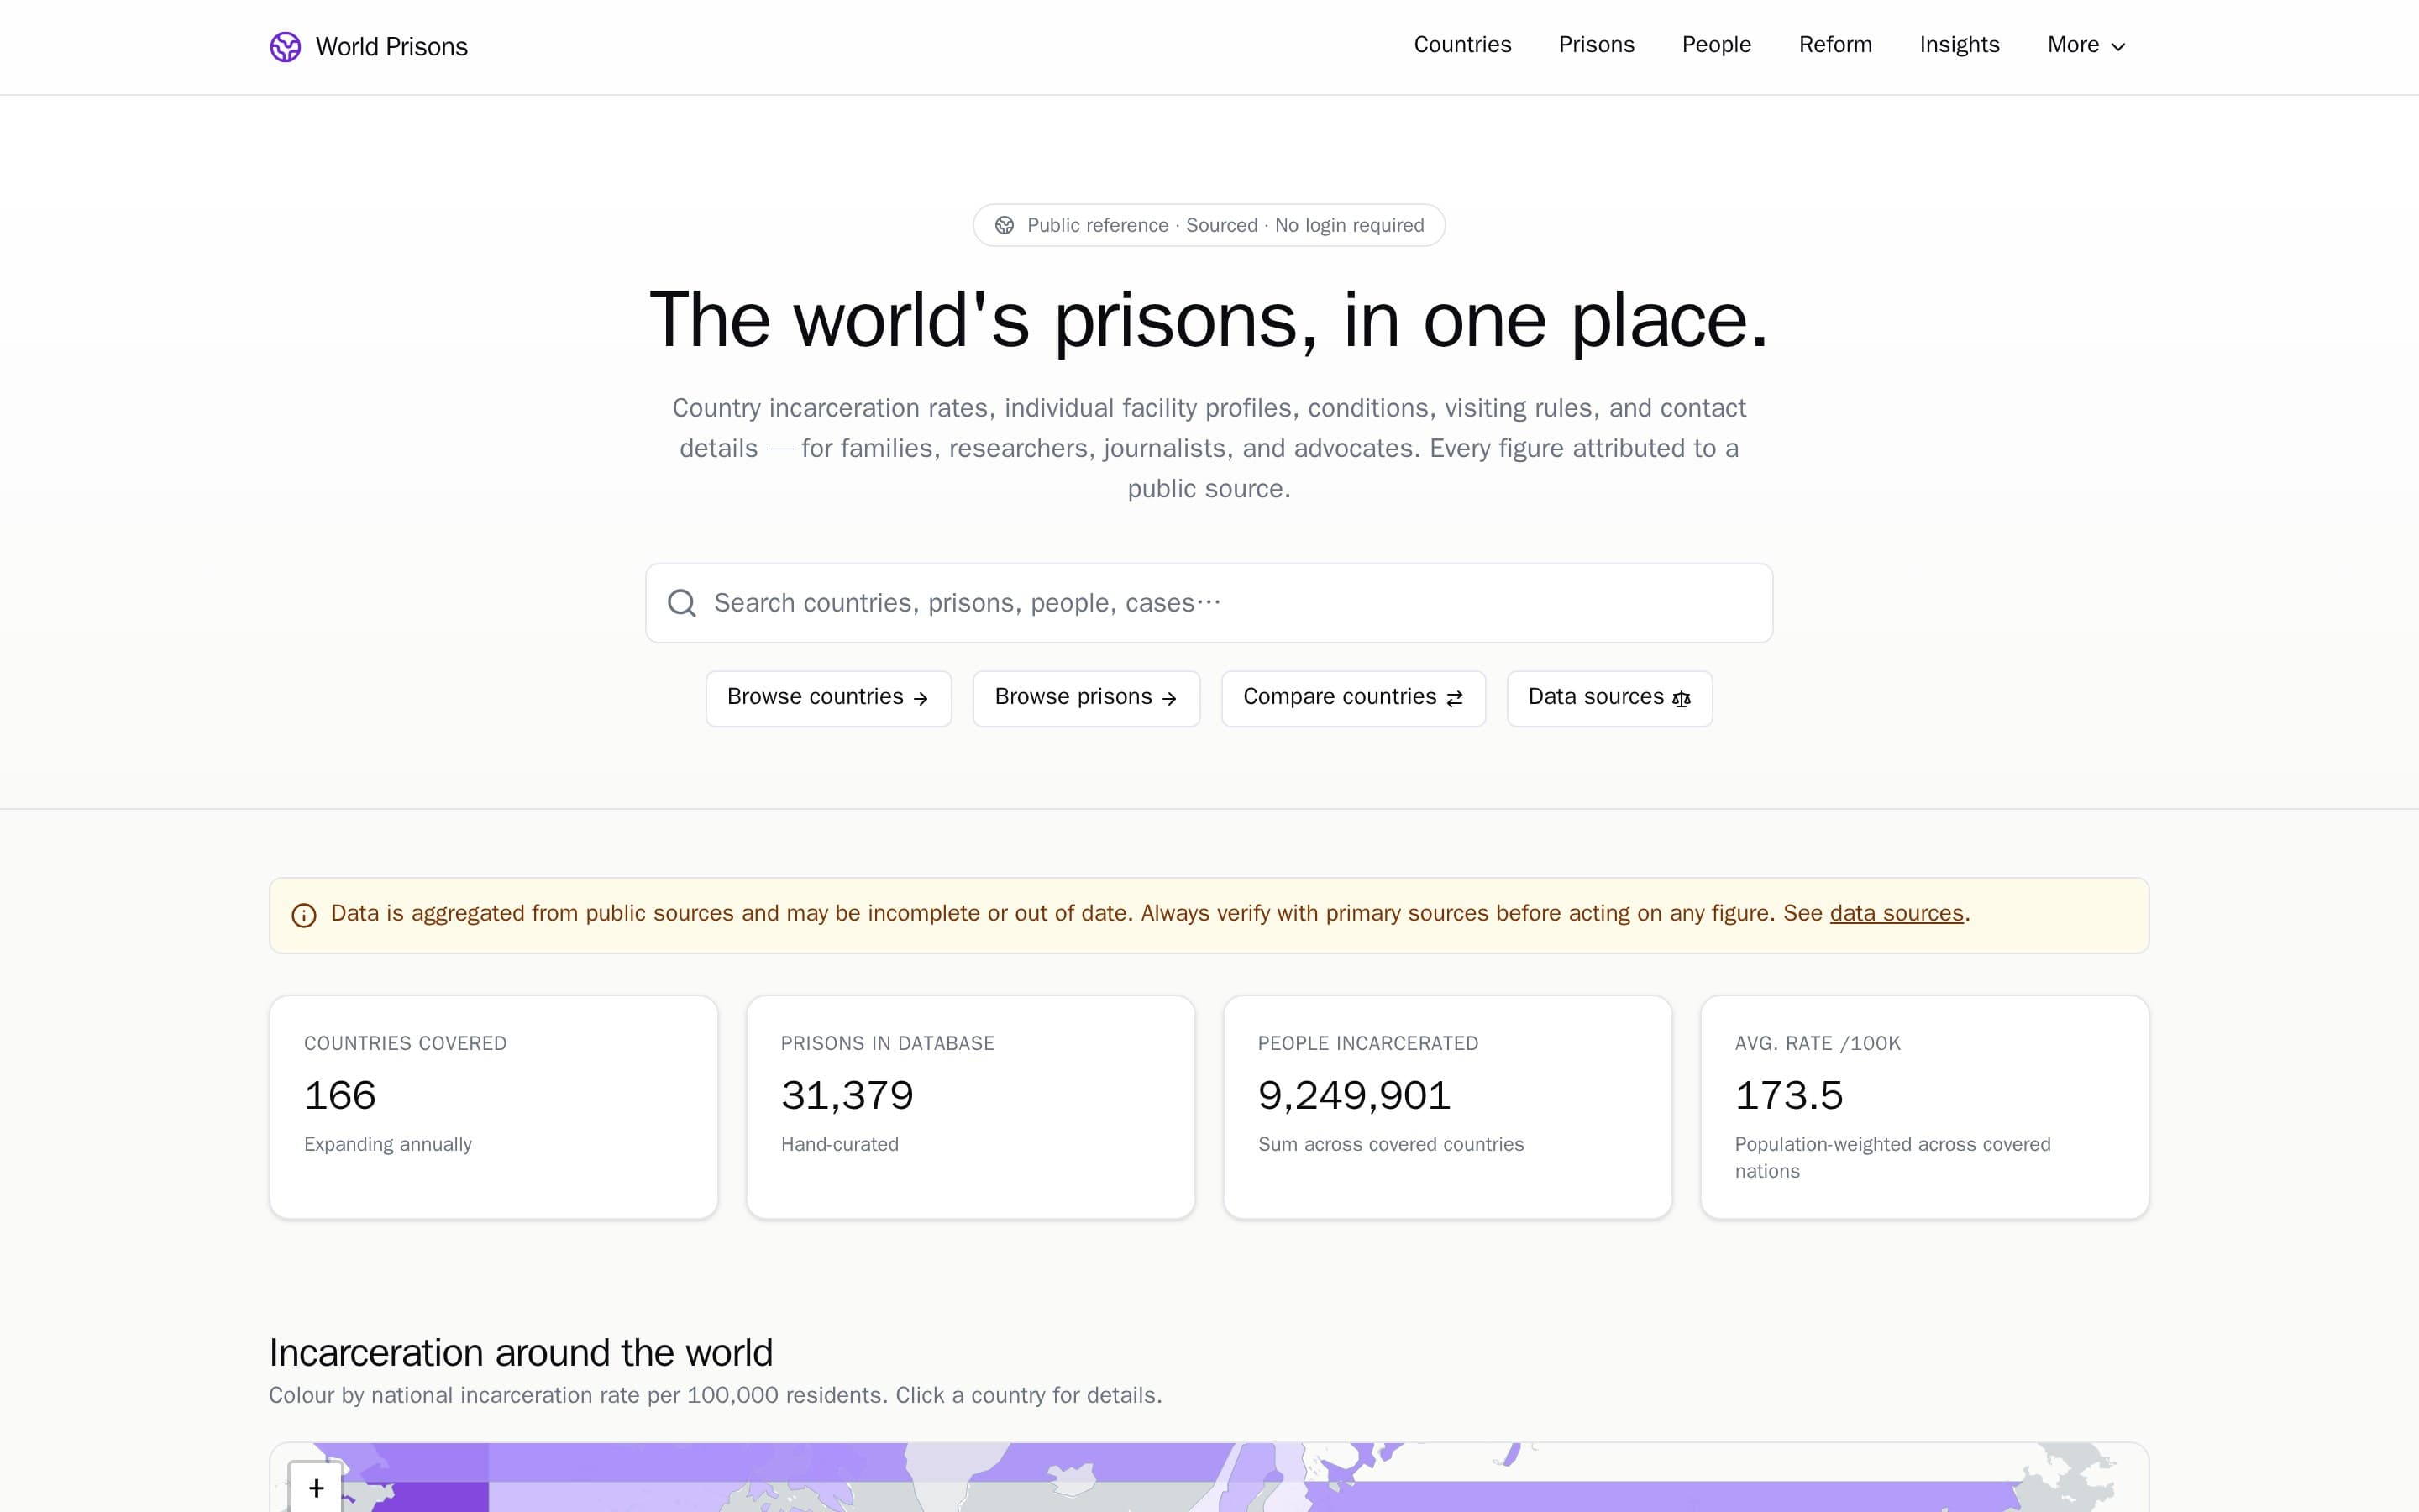The image size is (2419, 1512).
Task: Click the PRISONS IN DATABASE label
Action: click(x=888, y=1043)
